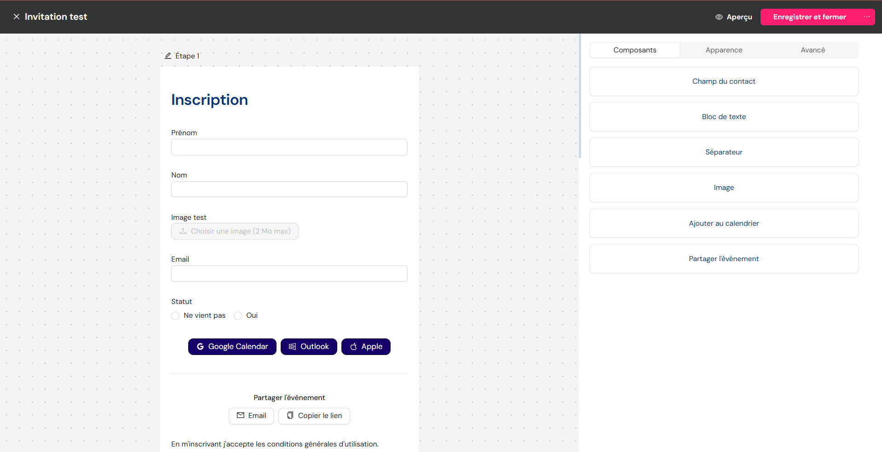Screen dimensions: 882x452
Task: Open the three-dots menu beside Enregistrer et fermer
Action: [x=866, y=17]
